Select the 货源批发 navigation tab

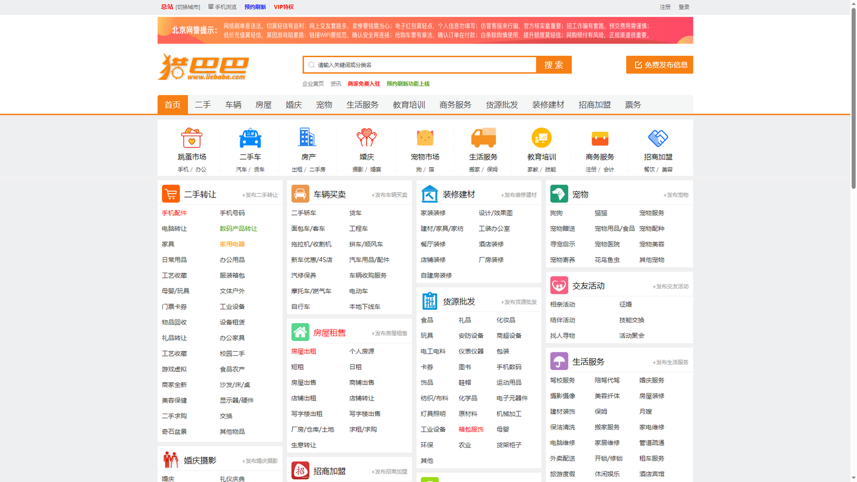[502, 105]
